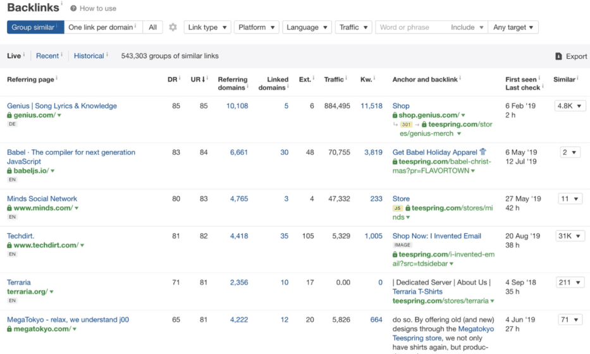Click referring domains value 10,108
590x354 pixels.
click(237, 106)
